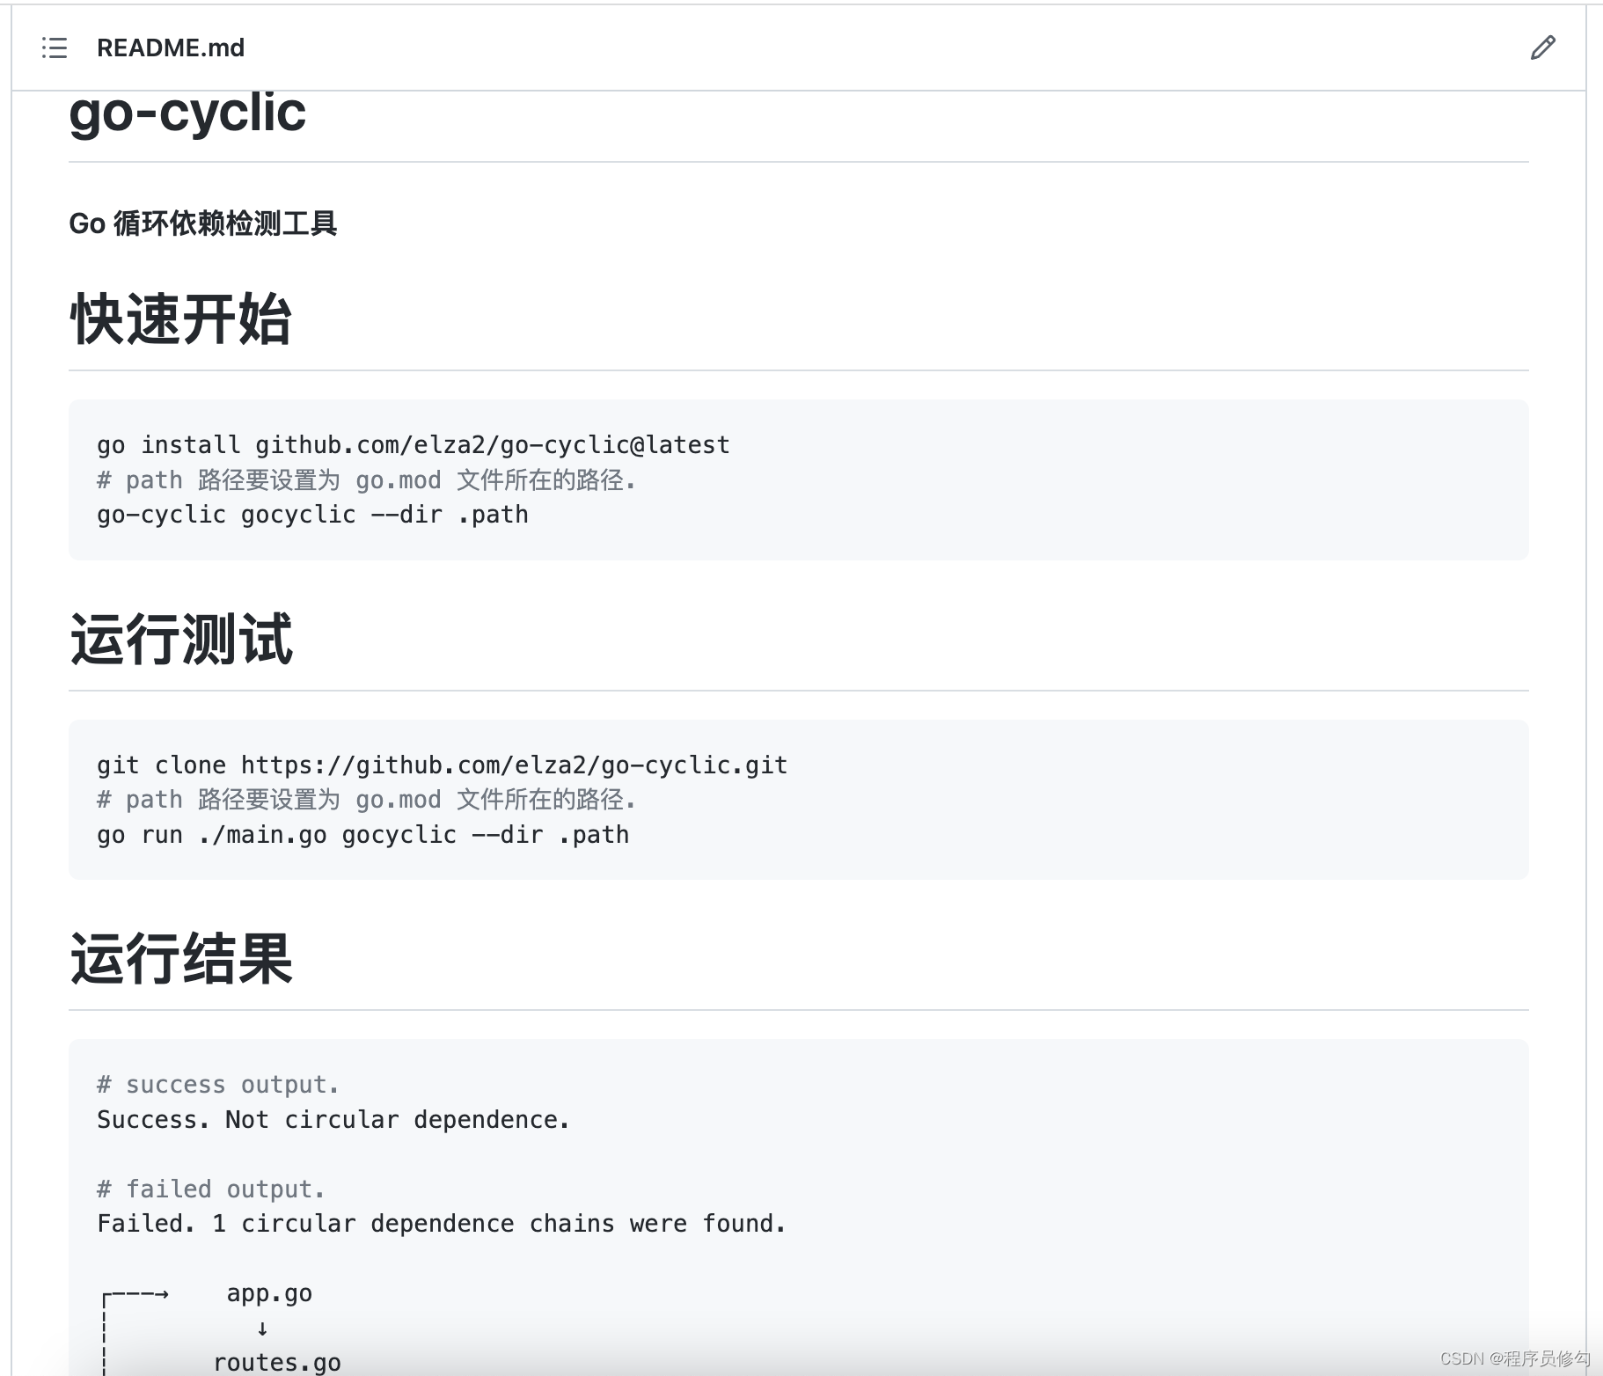Click the go-cyclic page title heading

click(x=187, y=112)
